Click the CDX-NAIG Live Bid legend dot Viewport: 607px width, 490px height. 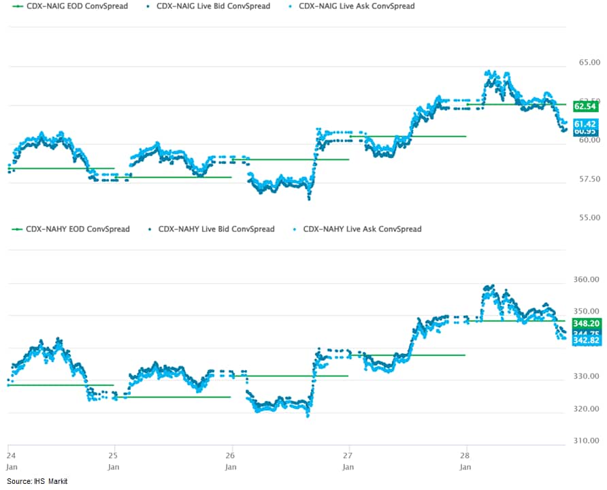coord(149,6)
